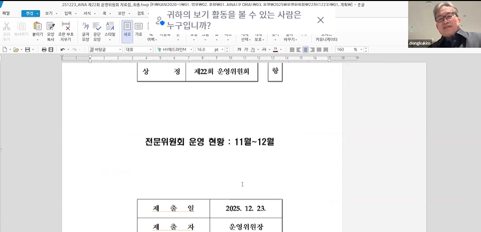Click the Redo arrow icon
481x232 pixels.
tap(74, 49)
